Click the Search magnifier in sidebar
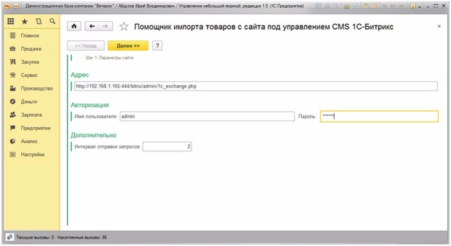Viewport: 451px width, 246px height. coord(52,21)
